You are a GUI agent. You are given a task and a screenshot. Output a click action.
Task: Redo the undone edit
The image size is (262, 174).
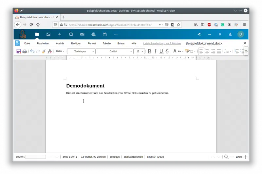tap(38, 51)
